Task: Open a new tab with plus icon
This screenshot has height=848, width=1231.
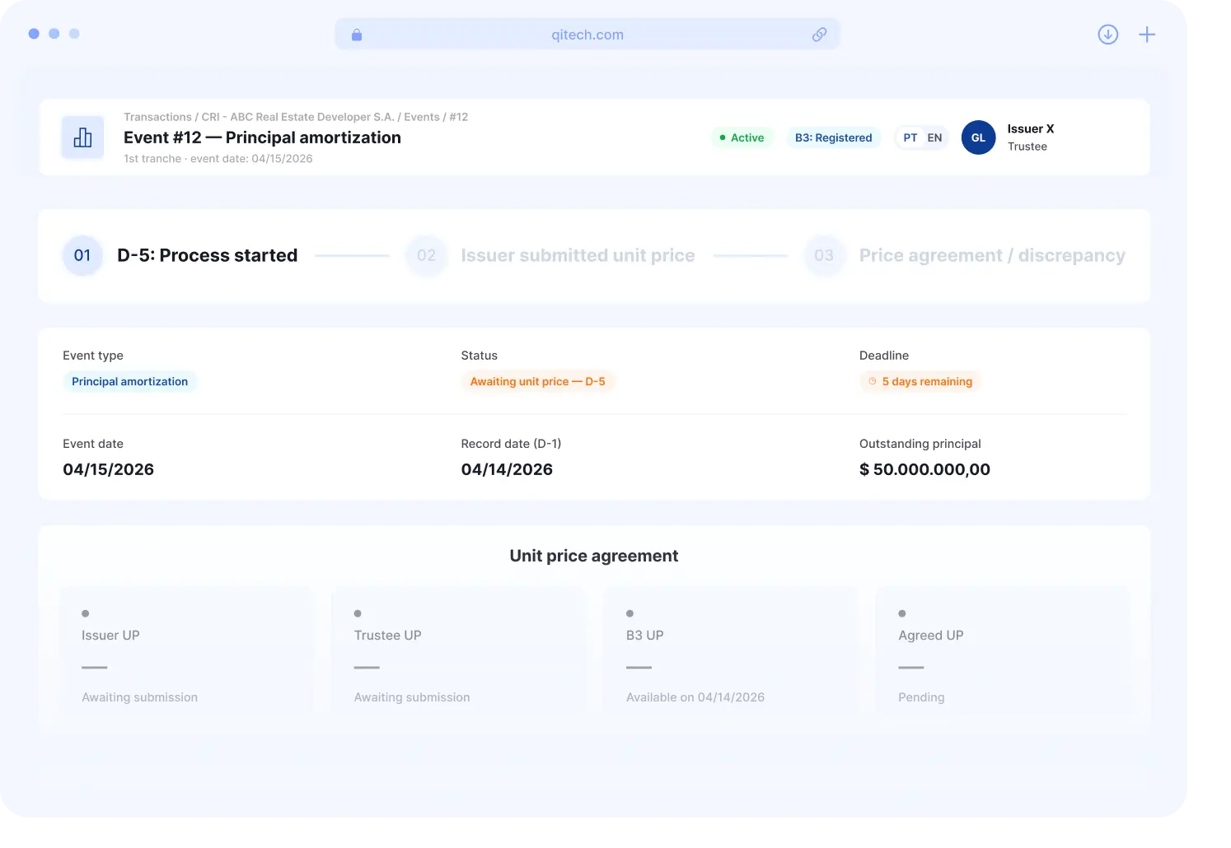Action: (1147, 35)
